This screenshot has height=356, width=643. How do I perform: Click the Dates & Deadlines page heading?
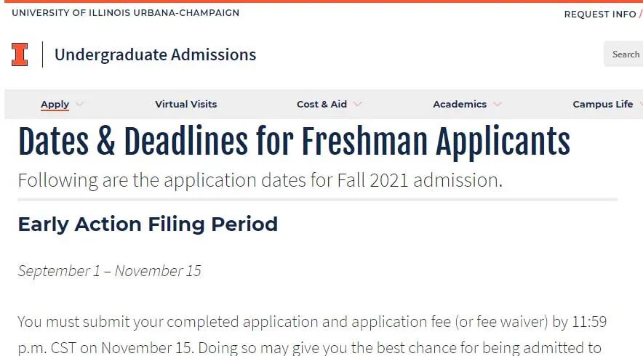pos(294,142)
